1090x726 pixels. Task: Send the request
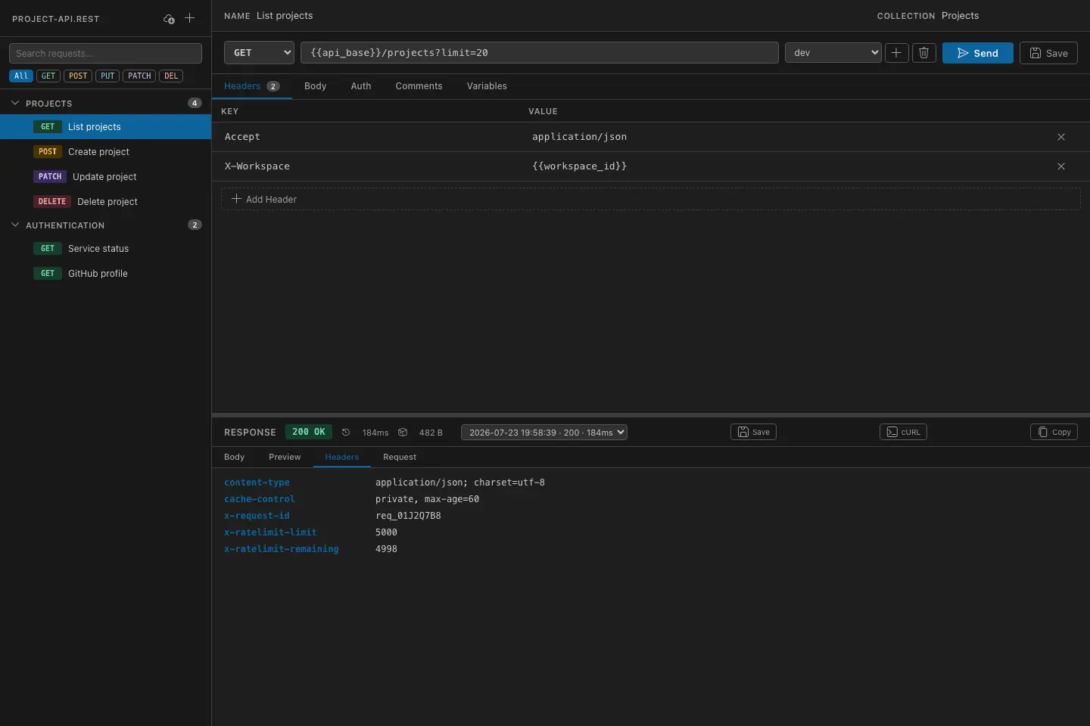click(x=977, y=53)
